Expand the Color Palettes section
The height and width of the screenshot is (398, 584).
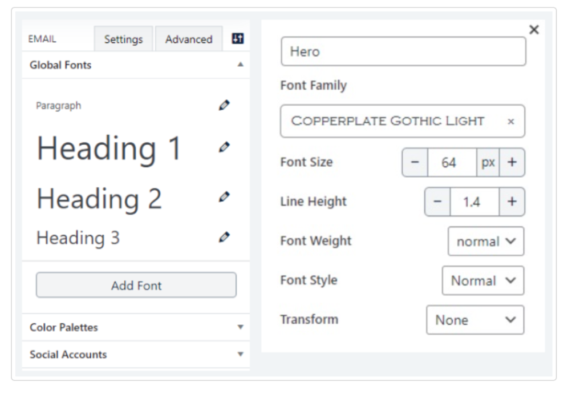click(136, 327)
